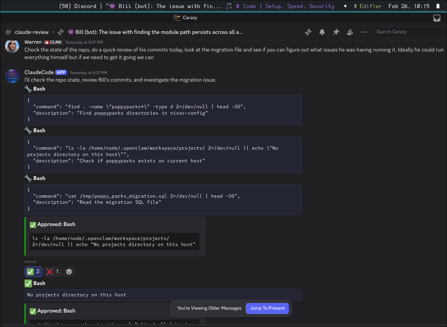Click the pause symbol in status bar

[238, 6]
